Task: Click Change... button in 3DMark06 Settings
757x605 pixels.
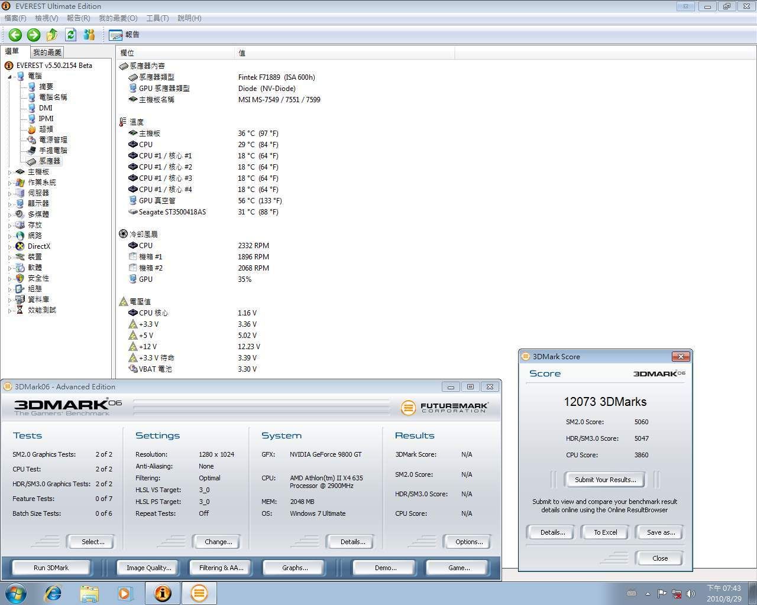Action: click(218, 542)
